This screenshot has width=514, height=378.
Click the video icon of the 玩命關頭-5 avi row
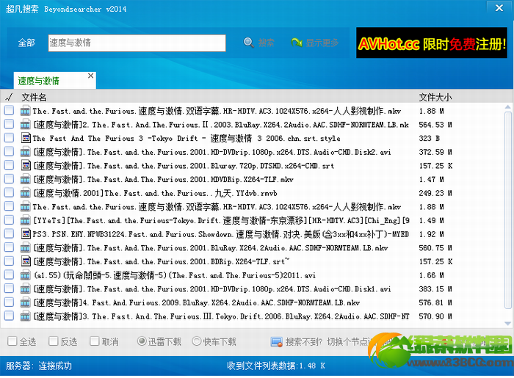25,275
